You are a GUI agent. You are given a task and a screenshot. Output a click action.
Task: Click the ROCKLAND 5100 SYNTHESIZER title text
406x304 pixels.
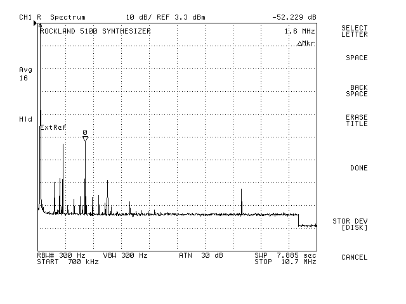[x=95, y=30]
